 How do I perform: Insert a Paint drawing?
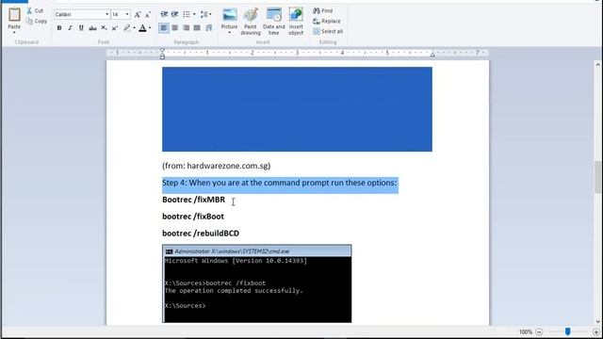click(x=251, y=22)
